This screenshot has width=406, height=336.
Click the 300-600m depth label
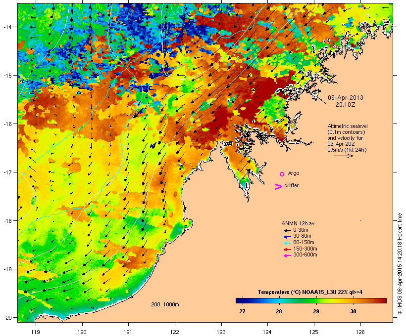tap(305, 255)
